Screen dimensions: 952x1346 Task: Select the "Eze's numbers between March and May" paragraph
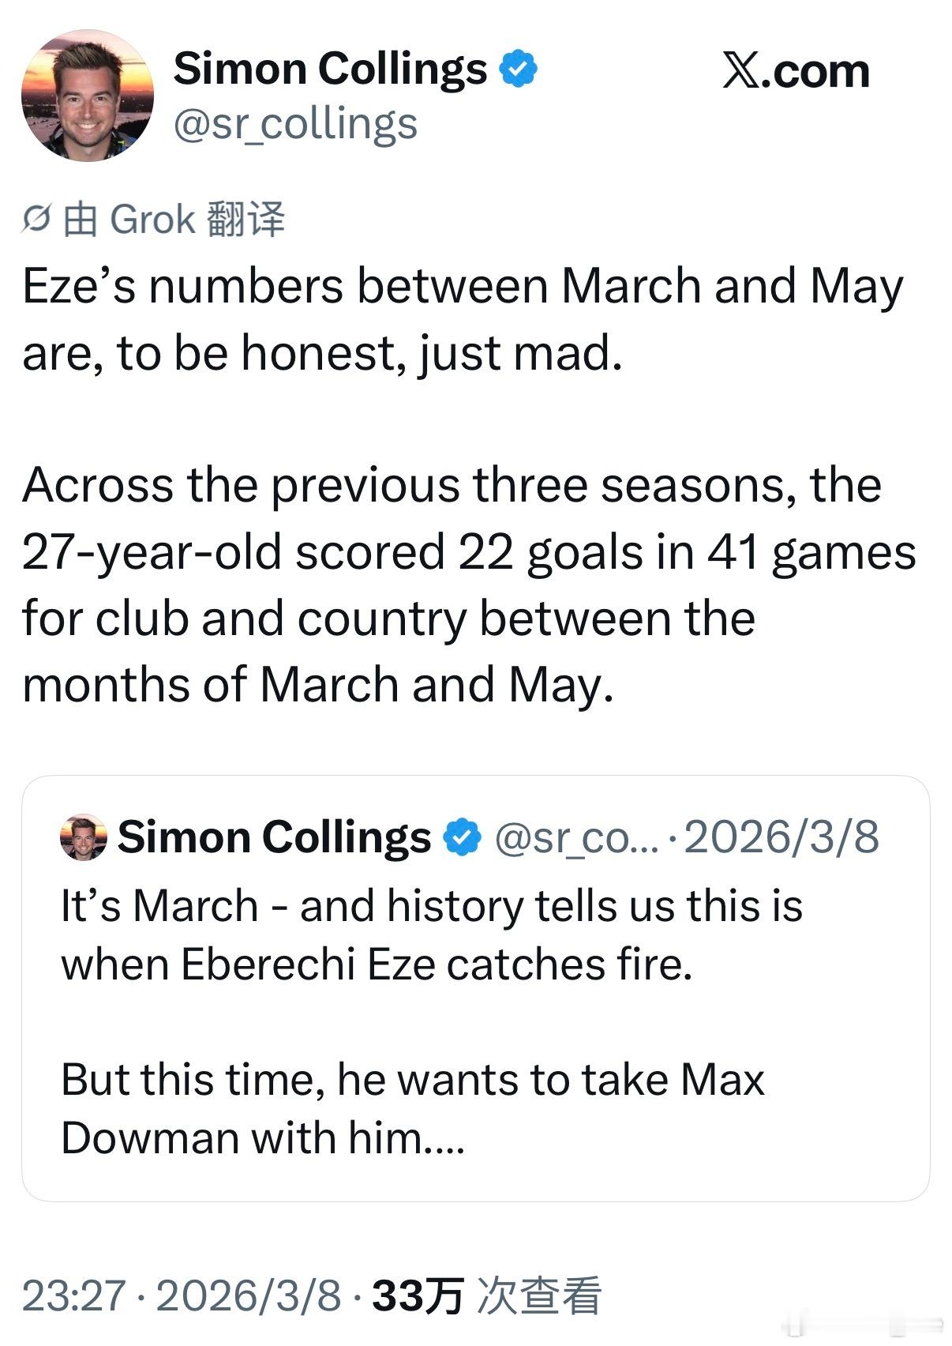point(463,318)
